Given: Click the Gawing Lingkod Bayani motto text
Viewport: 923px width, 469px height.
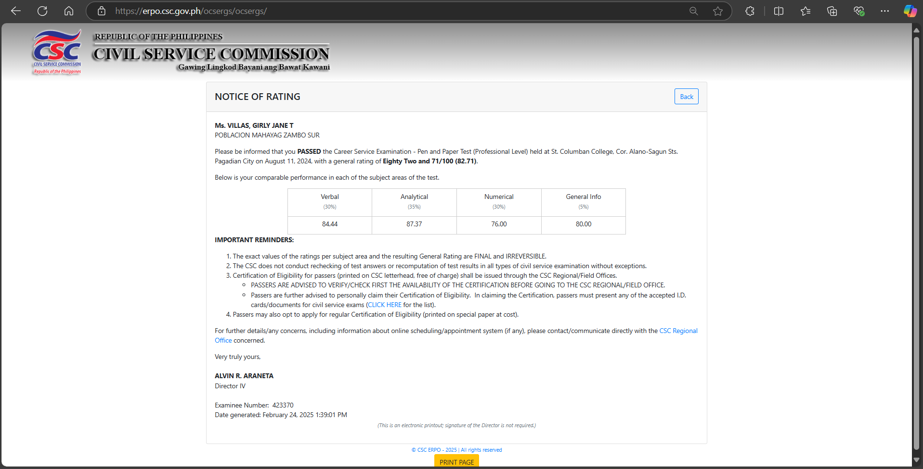Looking at the screenshot, I should (254, 67).
